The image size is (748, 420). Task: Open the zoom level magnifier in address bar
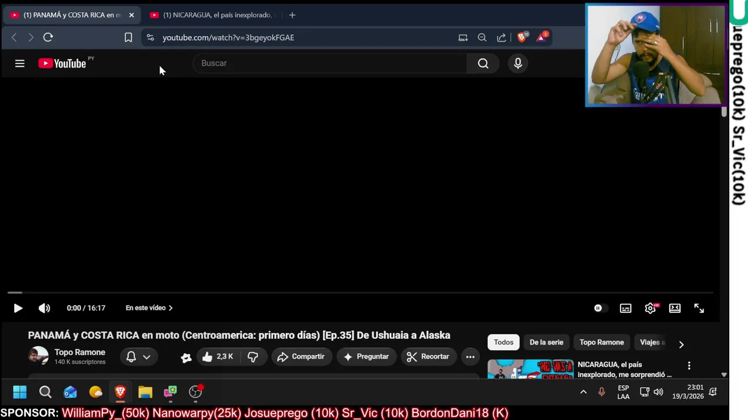482,37
